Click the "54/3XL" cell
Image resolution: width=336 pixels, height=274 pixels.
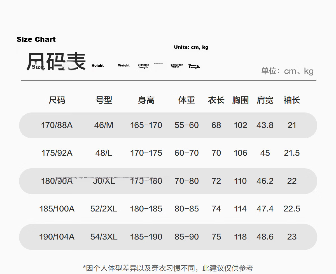pyautogui.click(x=104, y=237)
